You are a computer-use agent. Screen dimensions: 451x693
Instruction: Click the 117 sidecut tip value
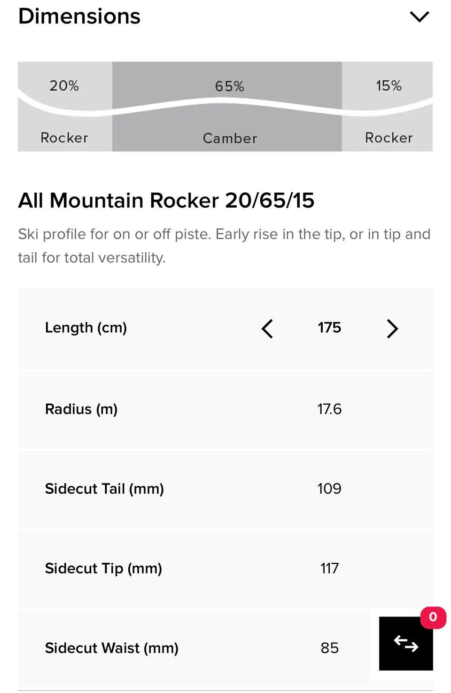tap(329, 568)
